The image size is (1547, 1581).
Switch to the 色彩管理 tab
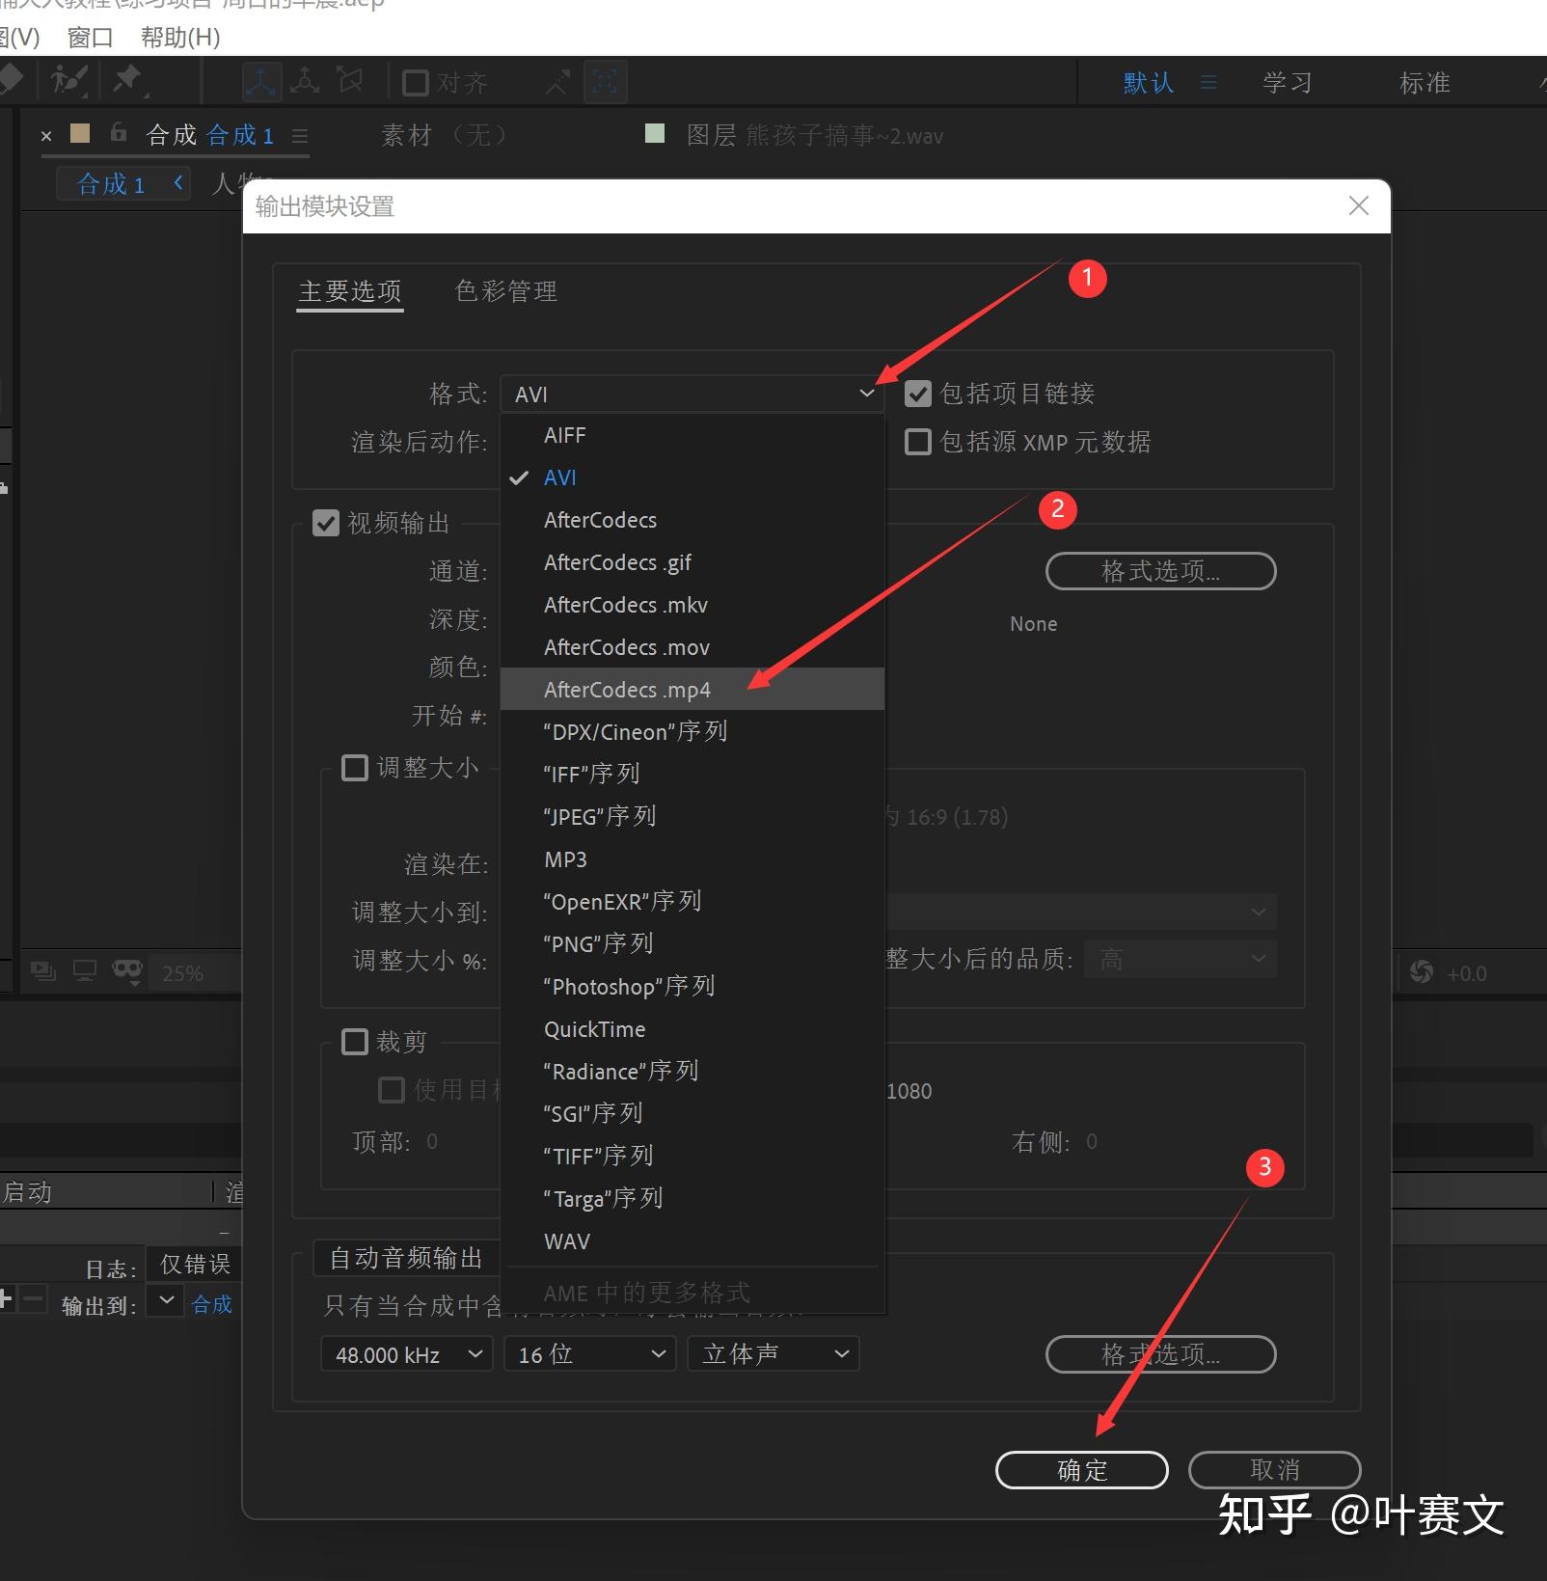505,291
